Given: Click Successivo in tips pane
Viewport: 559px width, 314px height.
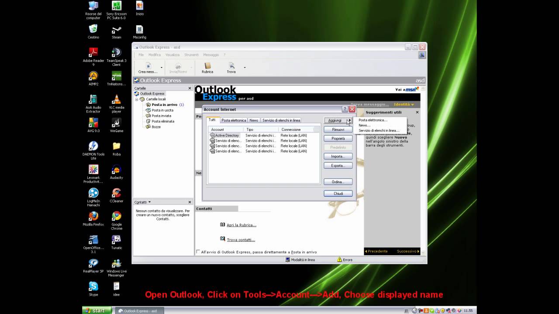Looking at the screenshot, I should (408, 251).
